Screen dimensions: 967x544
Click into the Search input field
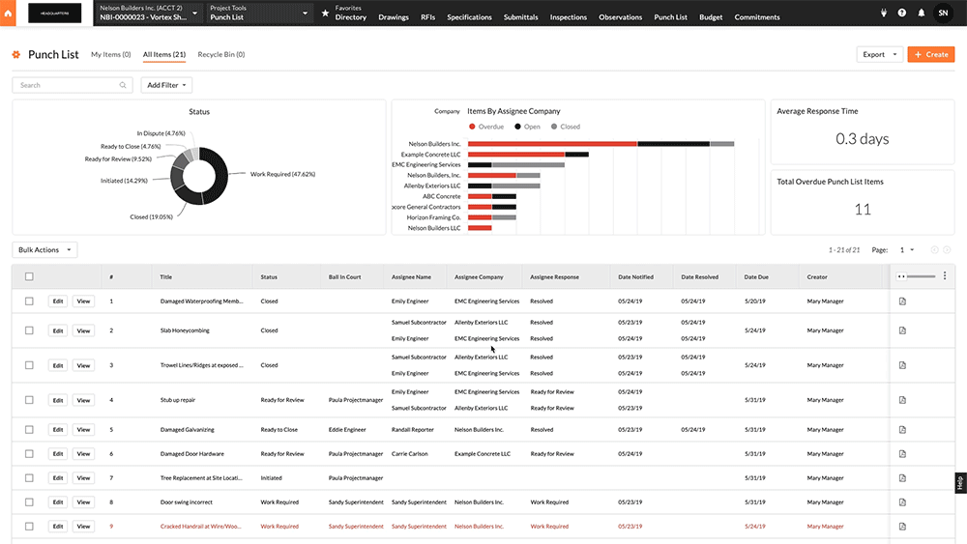(72, 85)
